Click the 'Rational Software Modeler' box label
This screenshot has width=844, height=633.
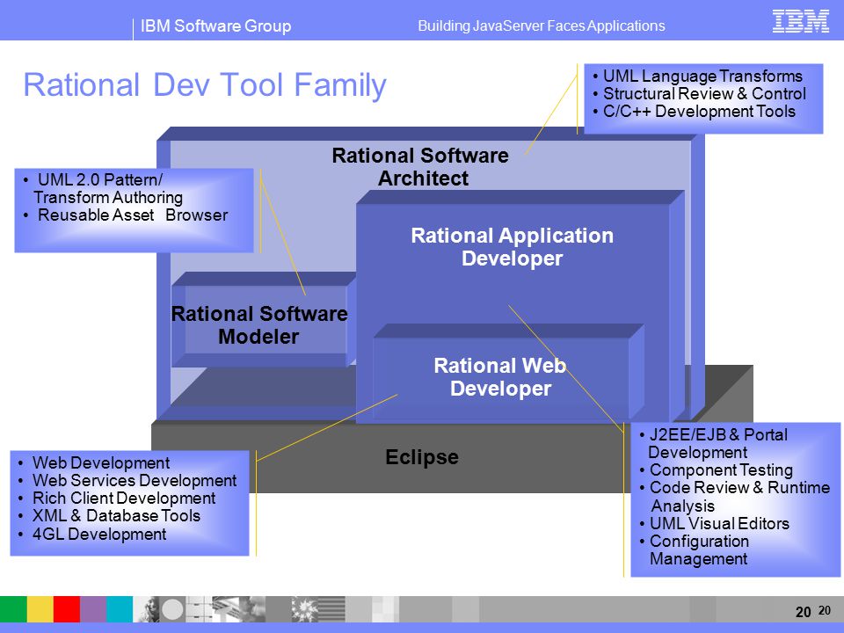258,325
